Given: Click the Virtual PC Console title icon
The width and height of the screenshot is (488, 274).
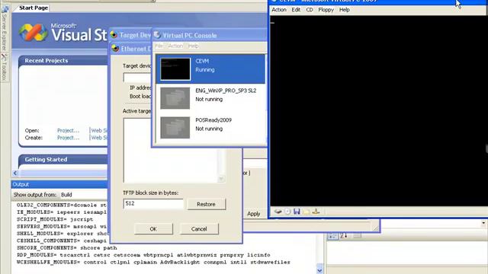Looking at the screenshot, I should [157, 35].
